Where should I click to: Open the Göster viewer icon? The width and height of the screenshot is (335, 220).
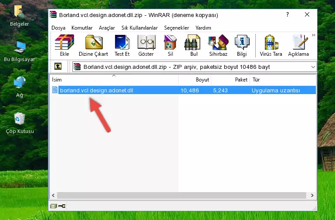(146, 45)
